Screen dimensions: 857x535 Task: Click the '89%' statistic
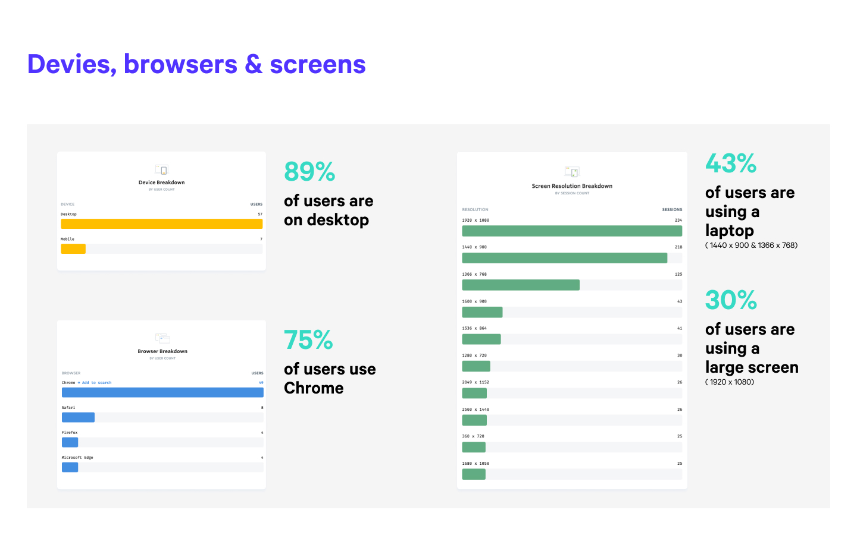309,171
